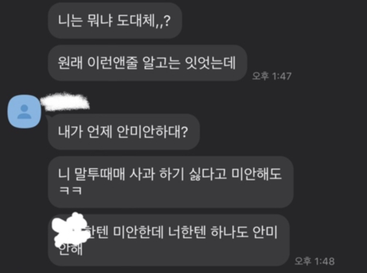Click the "ㅋㅋ" text in the message
The image size is (367, 273).
pos(70,190)
